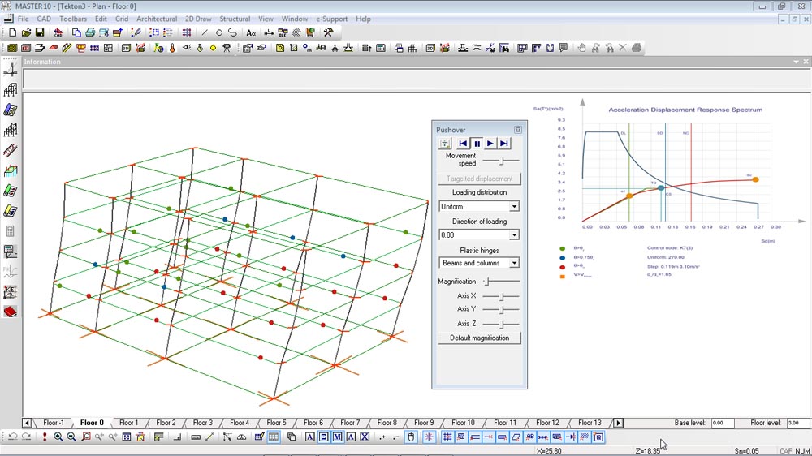Close the Pushover panel
The image size is (812, 456).
(518, 129)
